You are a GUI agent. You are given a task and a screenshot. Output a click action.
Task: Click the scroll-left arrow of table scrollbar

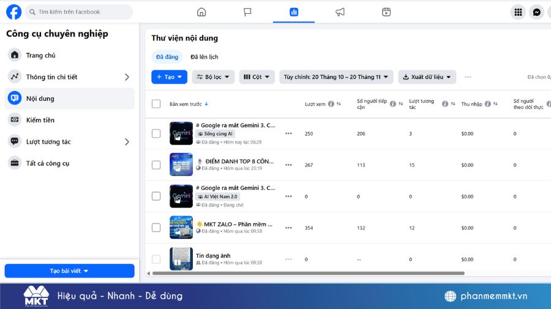[x=149, y=273]
